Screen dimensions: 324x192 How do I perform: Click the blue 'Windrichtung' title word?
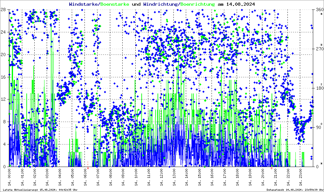[160, 4]
